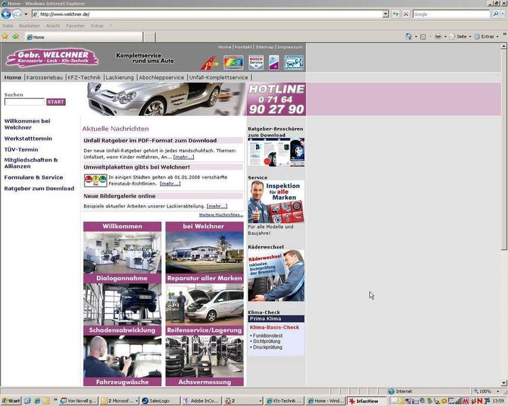Open Werkstatttermin in the sidebar
The image size is (508, 406).
click(x=28, y=139)
